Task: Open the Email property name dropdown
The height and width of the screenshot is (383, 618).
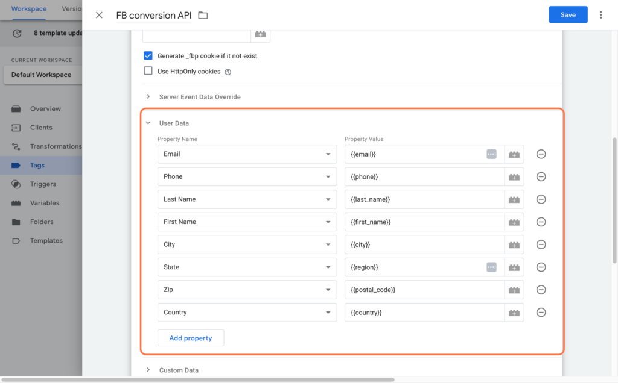Action: click(247, 154)
